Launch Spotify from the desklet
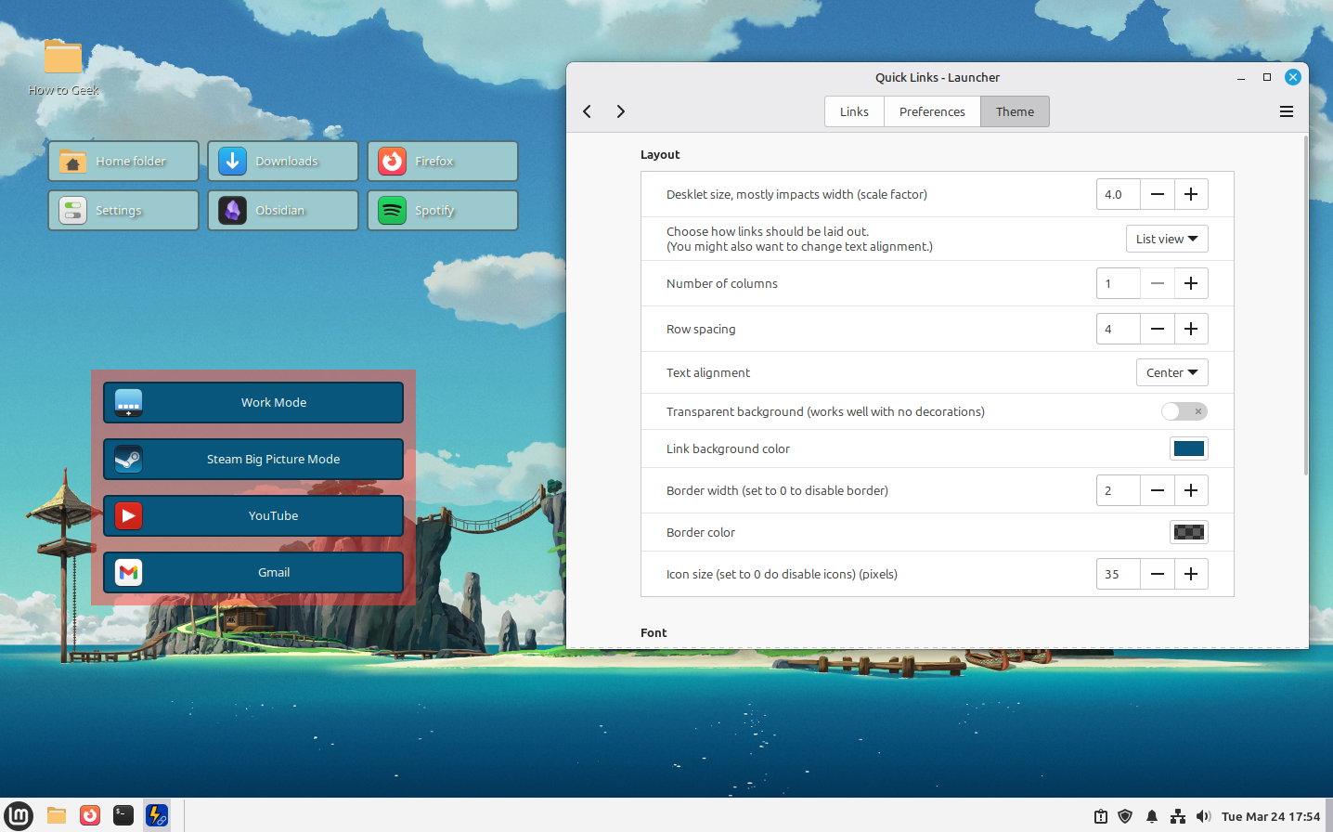Screen dimensions: 1333x832 pyautogui.click(x=443, y=210)
